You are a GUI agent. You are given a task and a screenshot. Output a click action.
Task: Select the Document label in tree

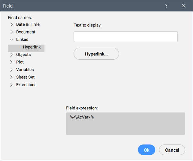pyautogui.click(x=26, y=32)
